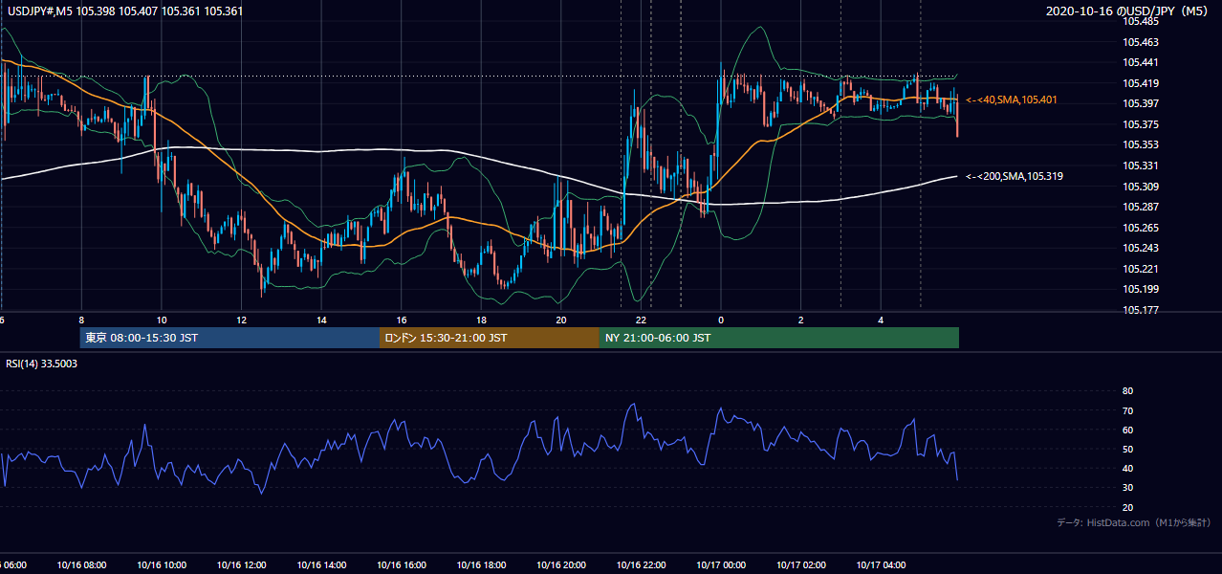
Task: Click hour label 4 under the price chart
Action: tap(881, 320)
